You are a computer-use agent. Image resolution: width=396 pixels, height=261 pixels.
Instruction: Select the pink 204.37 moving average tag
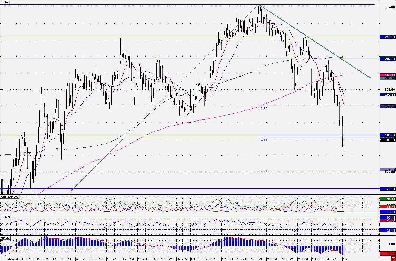tap(388, 75)
